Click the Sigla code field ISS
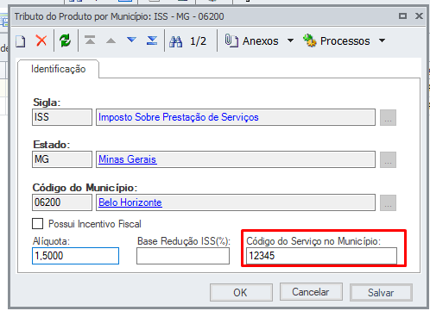The image size is (430, 311). point(62,117)
